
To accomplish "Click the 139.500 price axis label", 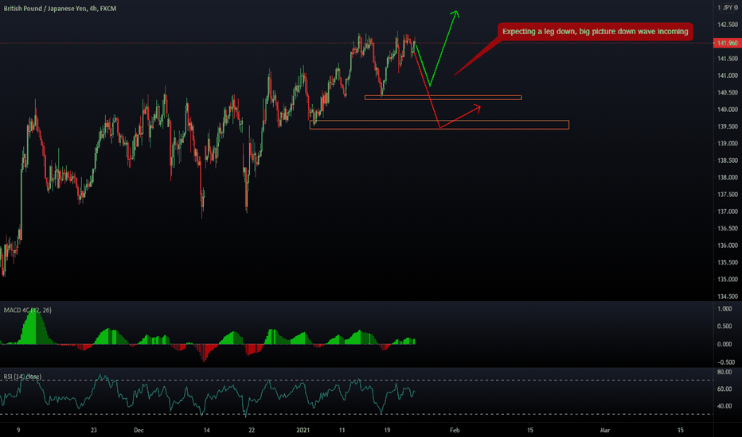I will click(728, 126).
